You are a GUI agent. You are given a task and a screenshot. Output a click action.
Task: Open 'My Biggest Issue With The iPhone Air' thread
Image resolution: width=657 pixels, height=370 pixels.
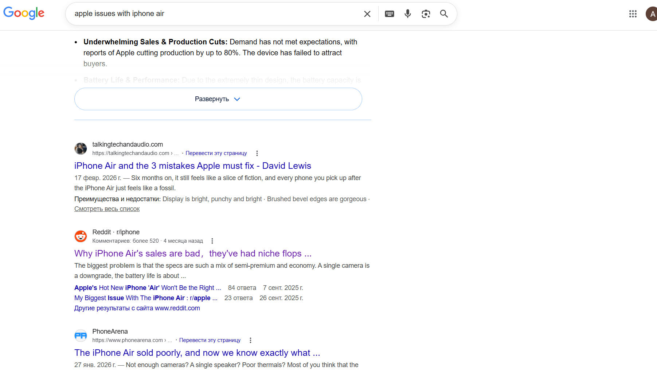146,298
